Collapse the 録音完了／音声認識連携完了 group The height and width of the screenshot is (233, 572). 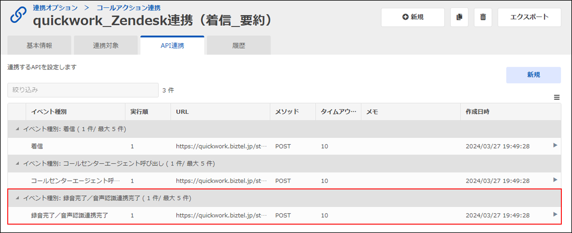tap(17, 198)
